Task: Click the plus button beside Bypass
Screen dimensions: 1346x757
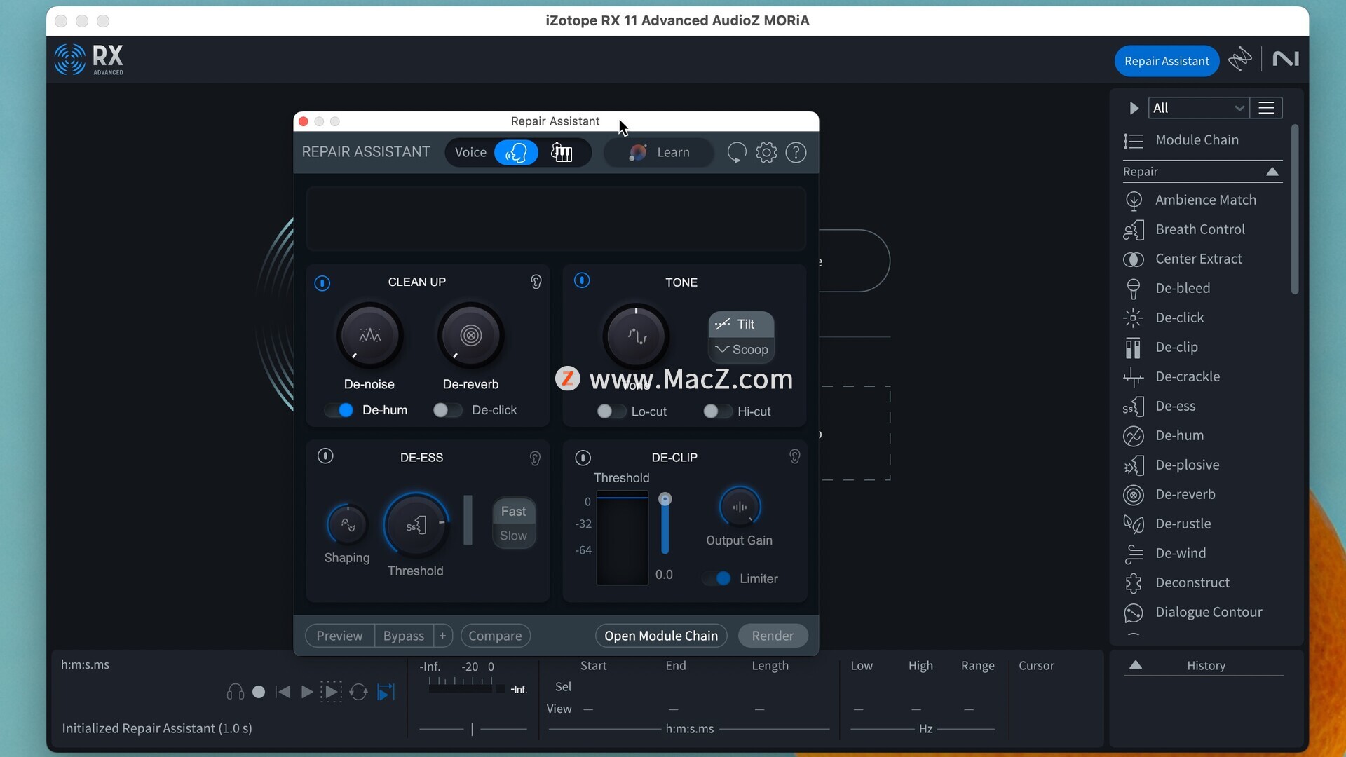Action: (442, 636)
